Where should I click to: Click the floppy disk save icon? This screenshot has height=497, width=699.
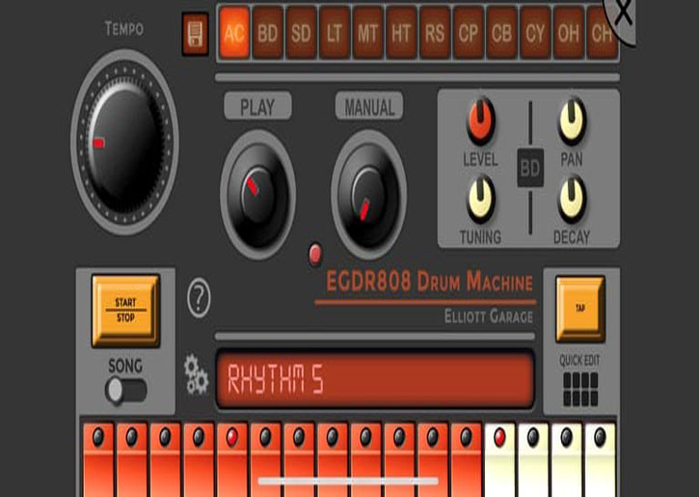[196, 36]
